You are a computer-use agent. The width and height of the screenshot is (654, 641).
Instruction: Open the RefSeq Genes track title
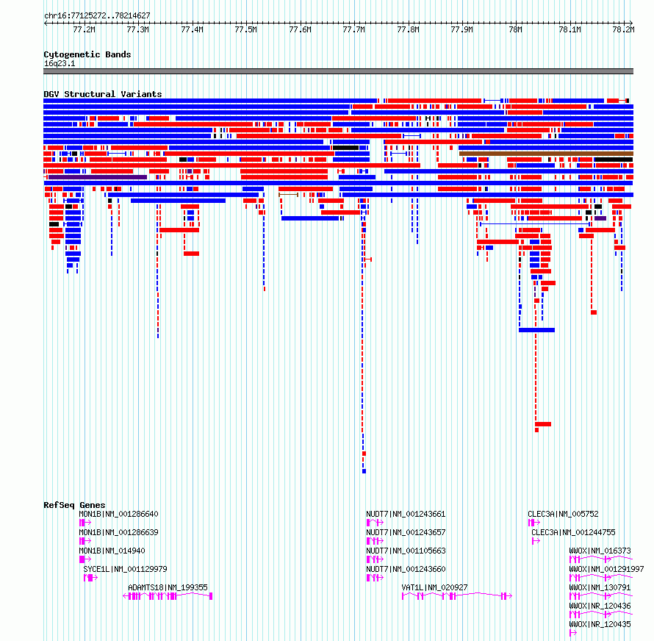coord(74,505)
